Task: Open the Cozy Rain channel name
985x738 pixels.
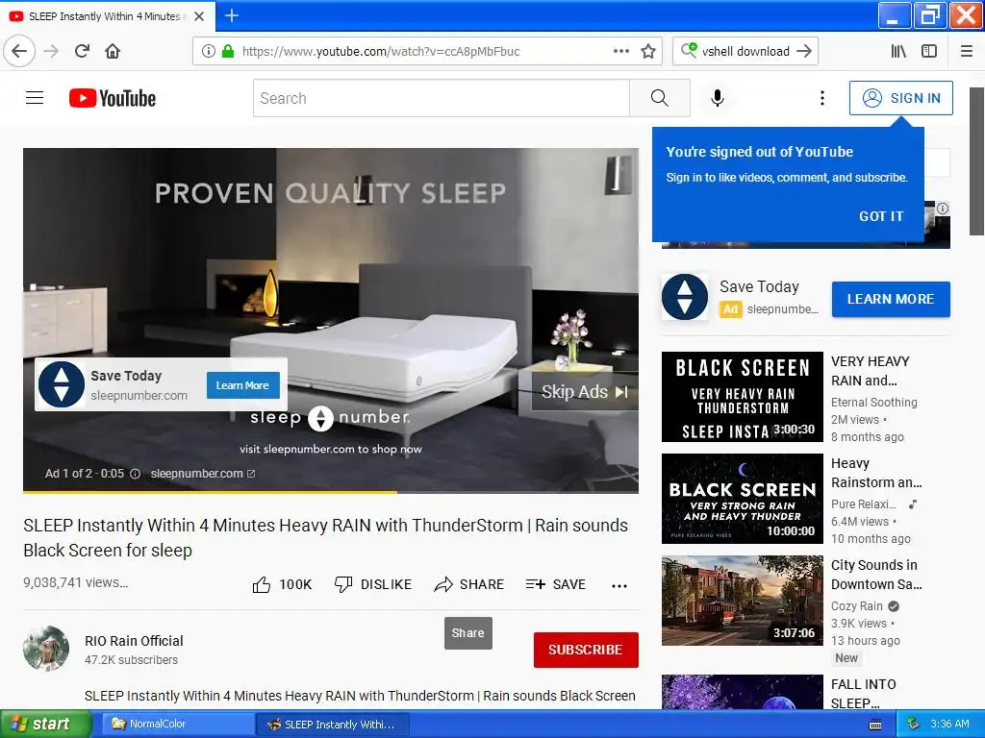Action: pyautogui.click(x=857, y=606)
